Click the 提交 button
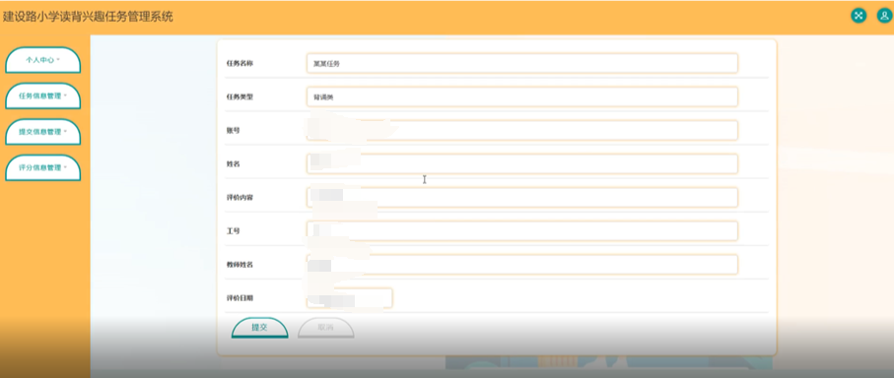 tap(259, 328)
